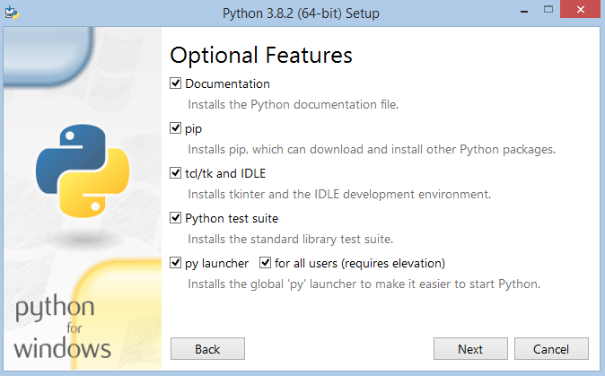This screenshot has width=605, height=376.
Task: Click 'Installs the Python documentation file.' text
Action: point(294,104)
